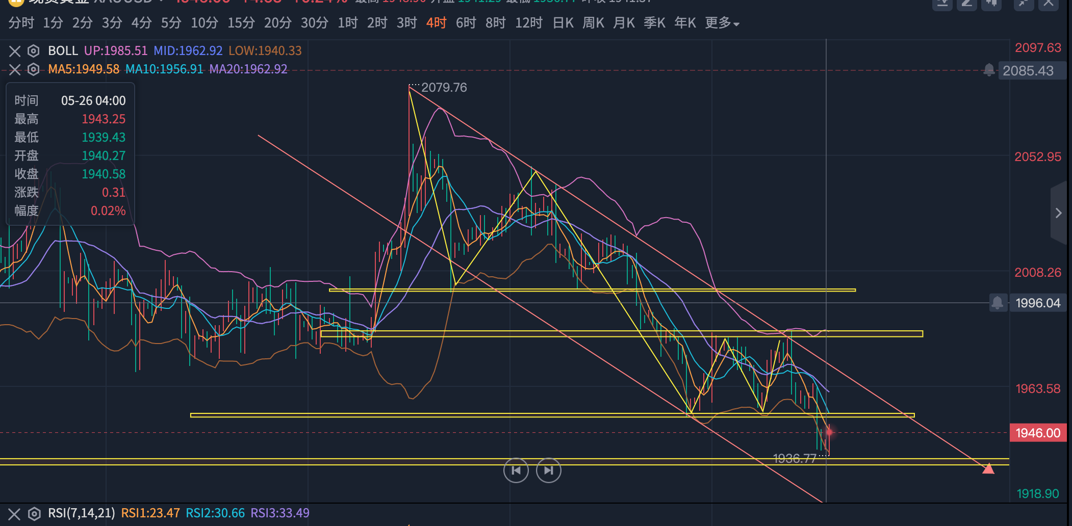1072x526 pixels.
Task: Switch to 年K yearly chart
Action: (x=685, y=23)
